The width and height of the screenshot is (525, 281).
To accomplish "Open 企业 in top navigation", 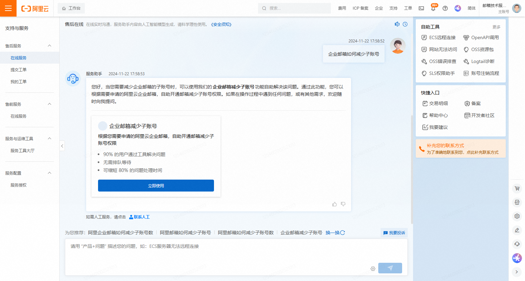I will (x=379, y=8).
